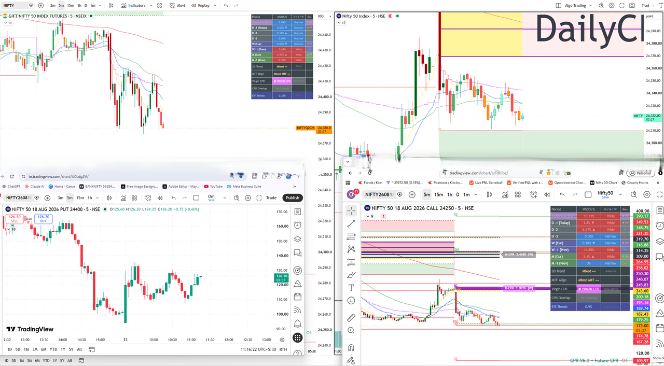Screen dimensions: 664x366
Task: Click Publish button in PUT chart window
Action: point(293,198)
